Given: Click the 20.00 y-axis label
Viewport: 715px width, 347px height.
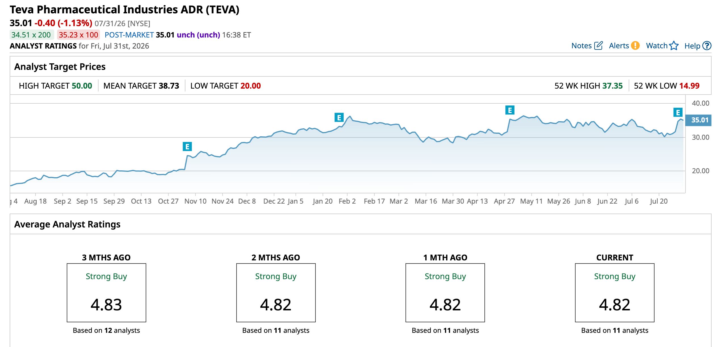Looking at the screenshot, I should pos(701,171).
